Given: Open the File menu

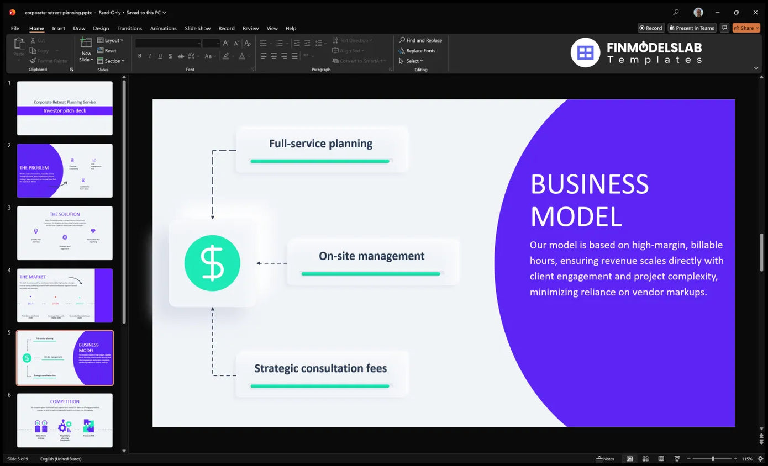Looking at the screenshot, I should click(x=15, y=28).
